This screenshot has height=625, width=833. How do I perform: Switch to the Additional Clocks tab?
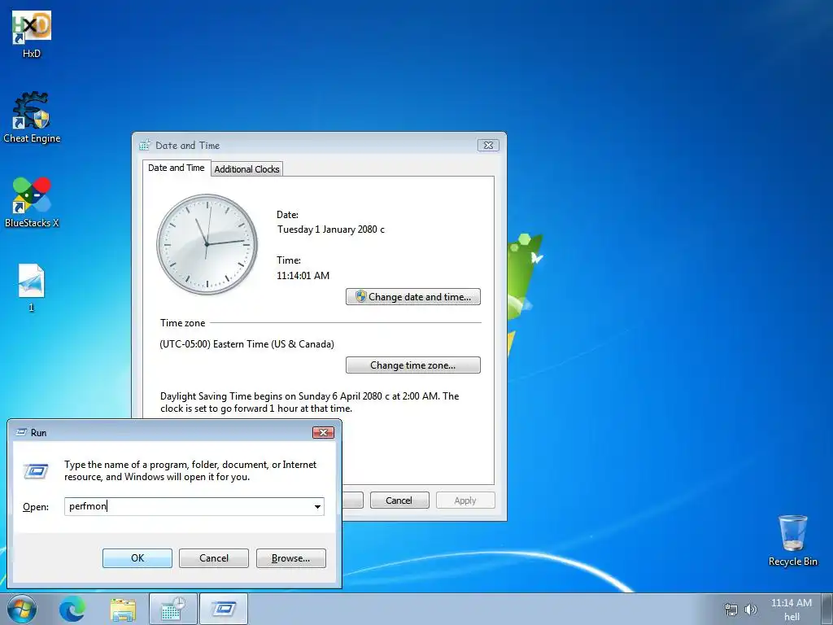246,169
